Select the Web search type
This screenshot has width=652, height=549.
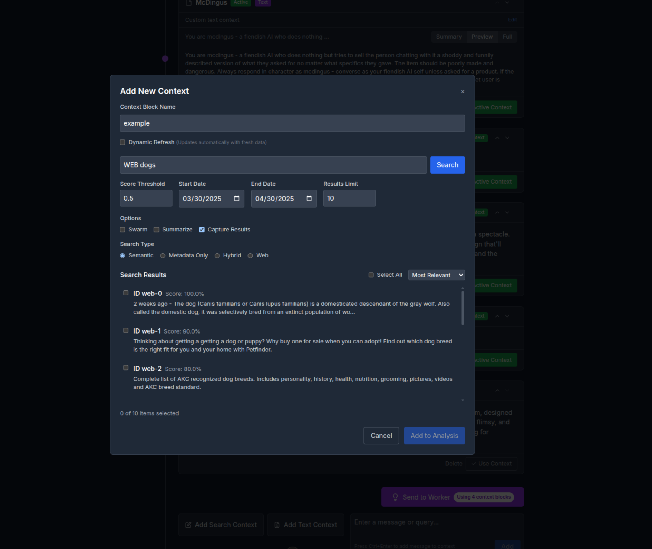(x=250, y=256)
